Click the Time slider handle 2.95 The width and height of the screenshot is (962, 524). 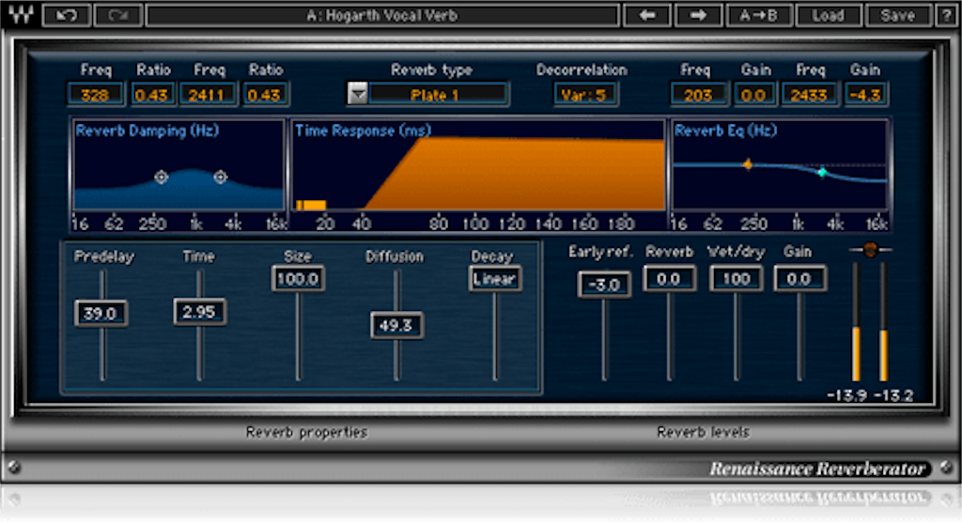[x=199, y=312]
